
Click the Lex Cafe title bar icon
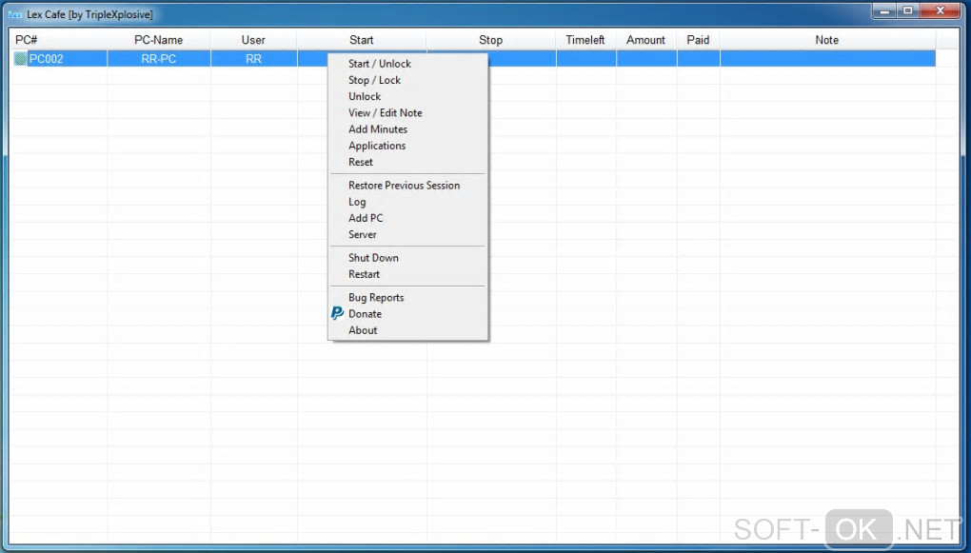coord(15,14)
